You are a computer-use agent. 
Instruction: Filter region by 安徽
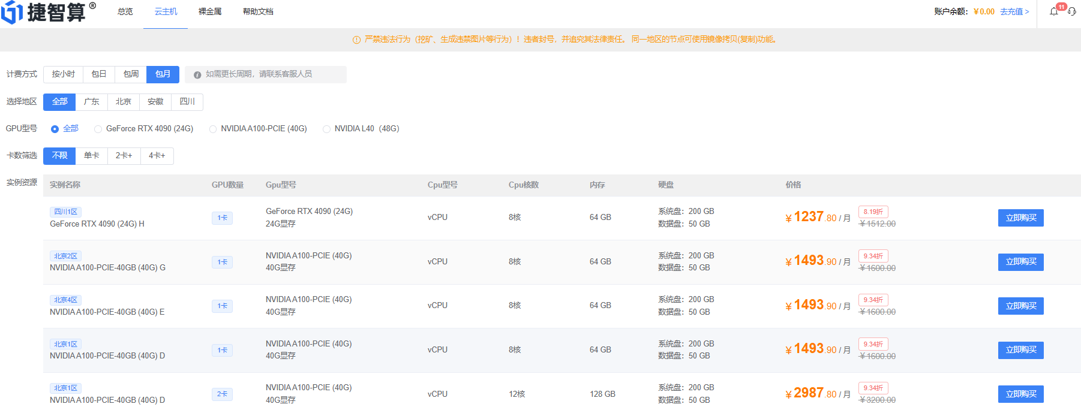click(155, 102)
